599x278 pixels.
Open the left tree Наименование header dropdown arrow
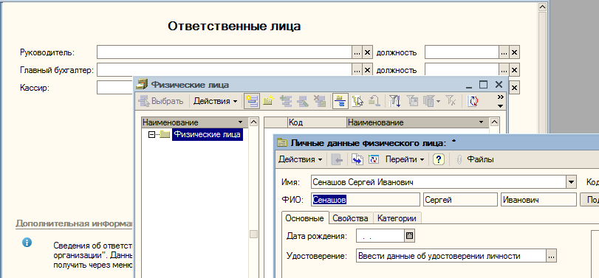[240, 122]
